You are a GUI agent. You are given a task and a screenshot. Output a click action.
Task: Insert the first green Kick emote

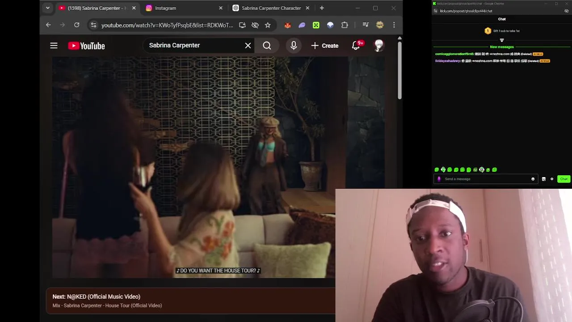tap(437, 169)
